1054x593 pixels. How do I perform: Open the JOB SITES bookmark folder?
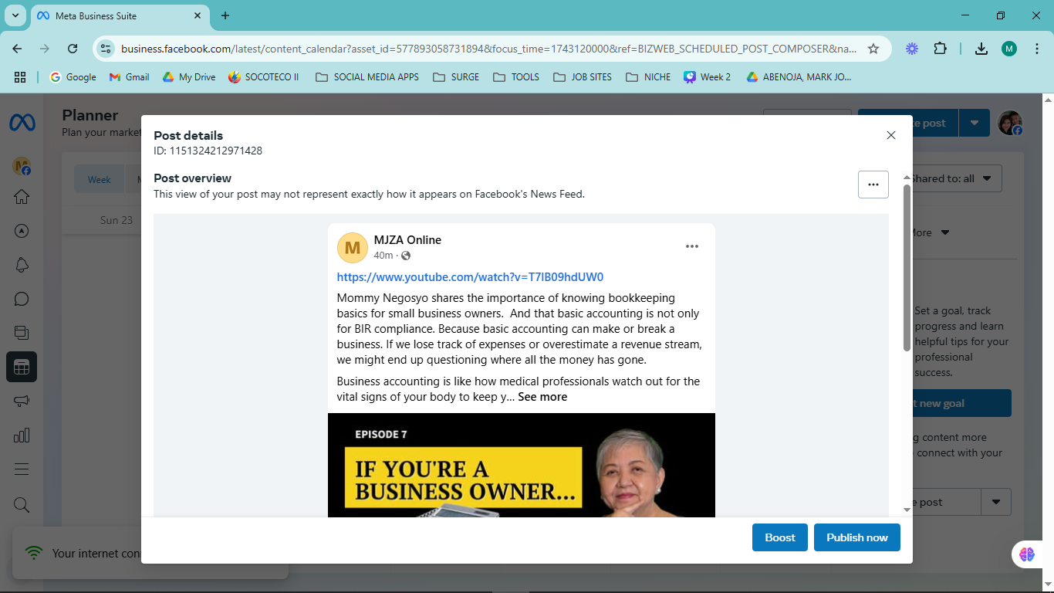coord(583,77)
